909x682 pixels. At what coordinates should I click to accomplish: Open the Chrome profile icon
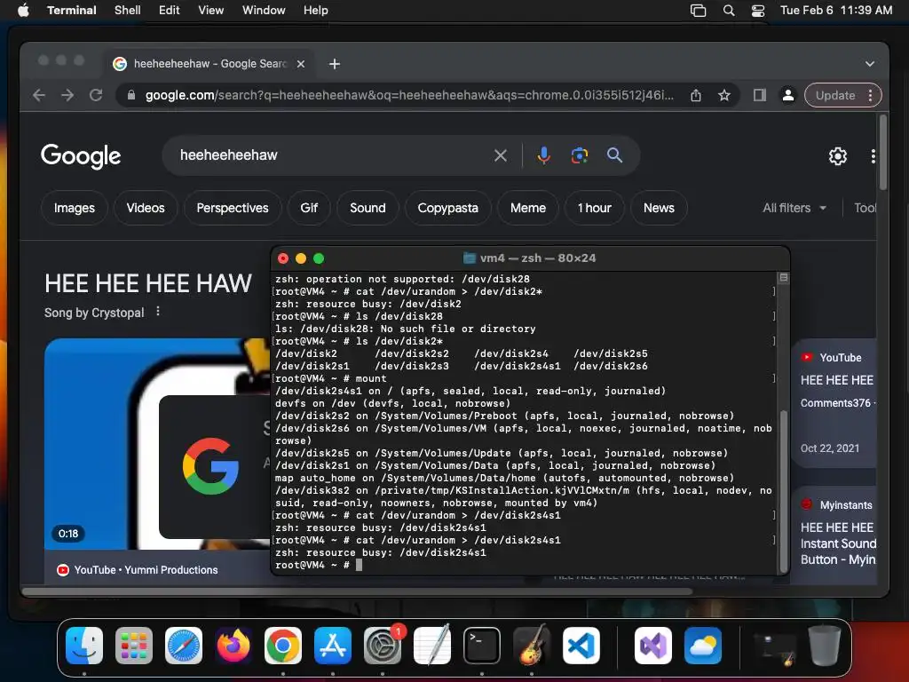788,95
